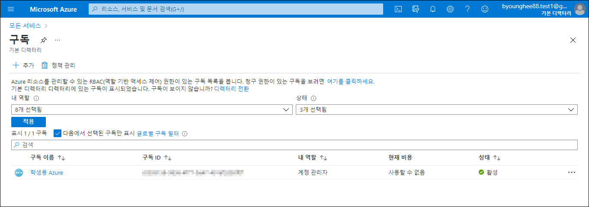589x207 pixels.
Task: Sort by 구독 ID column arrows
Action: pos(168,158)
